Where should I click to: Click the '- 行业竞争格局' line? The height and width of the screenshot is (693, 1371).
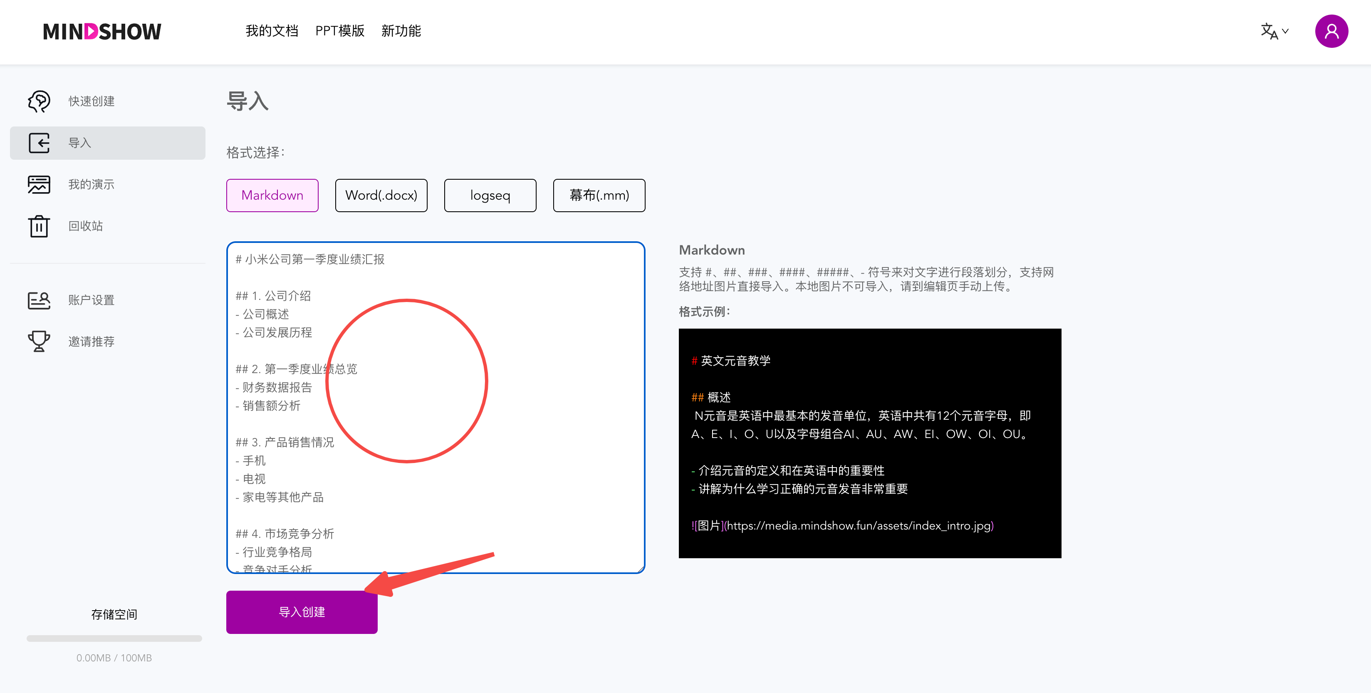coord(274,552)
